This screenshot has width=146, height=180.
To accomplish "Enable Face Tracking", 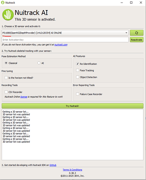I will [x=78, y=70].
